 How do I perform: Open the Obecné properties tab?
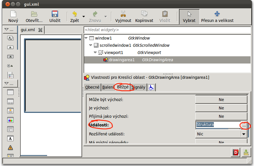[92, 87]
